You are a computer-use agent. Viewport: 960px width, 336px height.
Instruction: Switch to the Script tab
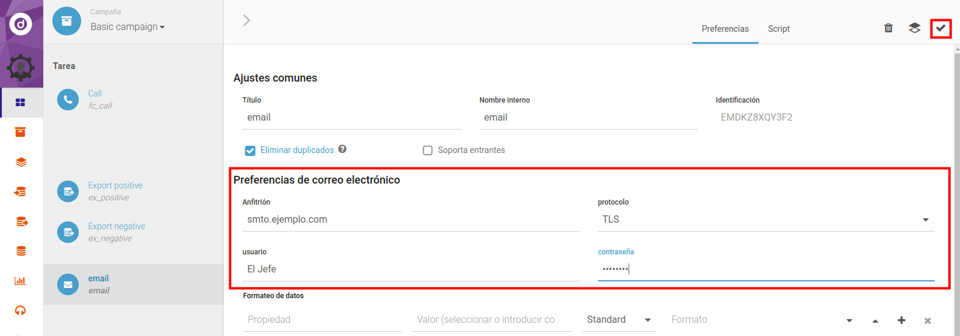(778, 29)
